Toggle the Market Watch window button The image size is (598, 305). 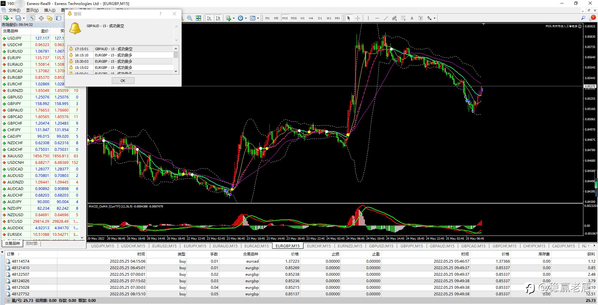(x=32, y=18)
